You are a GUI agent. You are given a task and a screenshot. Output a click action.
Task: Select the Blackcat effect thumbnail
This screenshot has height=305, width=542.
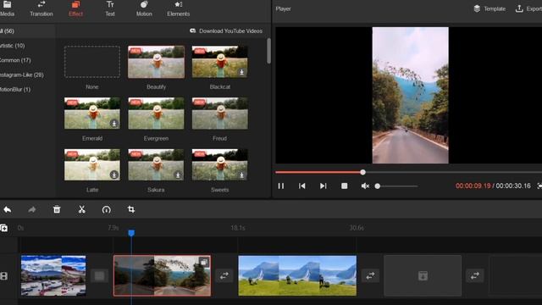tap(220, 62)
